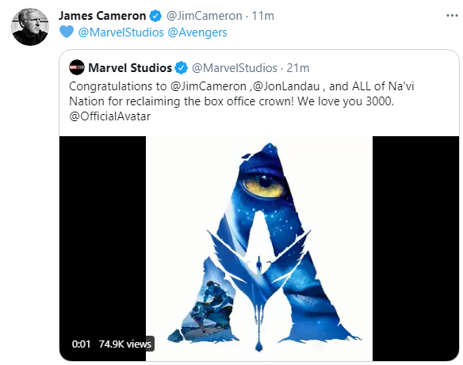Image resolution: width=463 pixels, height=365 pixels.
Task: Click the 11m timestamp on Cameron's tweet
Action: click(262, 16)
